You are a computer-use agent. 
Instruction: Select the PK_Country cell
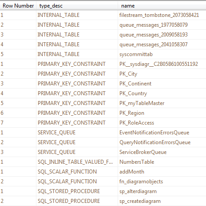coord(162,93)
